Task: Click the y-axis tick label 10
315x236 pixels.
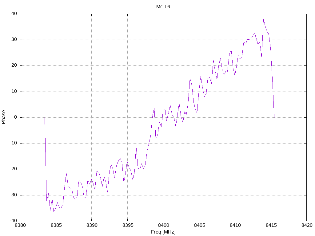Action: (x=14, y=92)
